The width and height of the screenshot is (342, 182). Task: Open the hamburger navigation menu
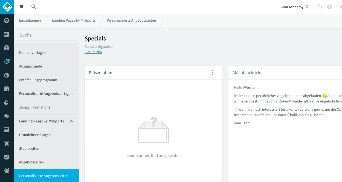[x=21, y=7]
